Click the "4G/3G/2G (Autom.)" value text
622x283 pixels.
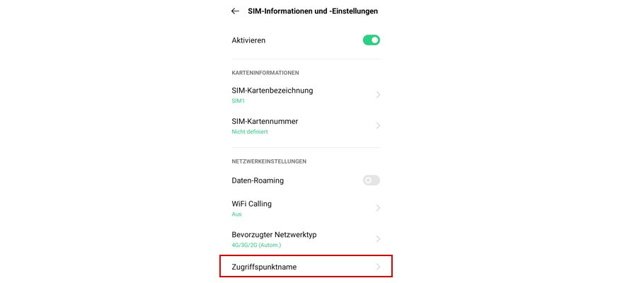pos(256,245)
